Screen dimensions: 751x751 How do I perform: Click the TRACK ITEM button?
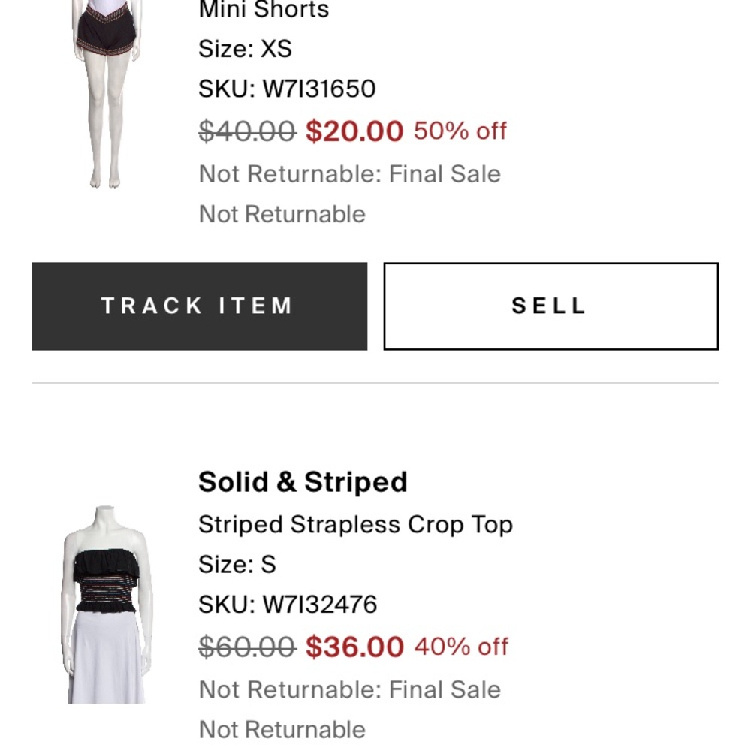[x=198, y=305]
